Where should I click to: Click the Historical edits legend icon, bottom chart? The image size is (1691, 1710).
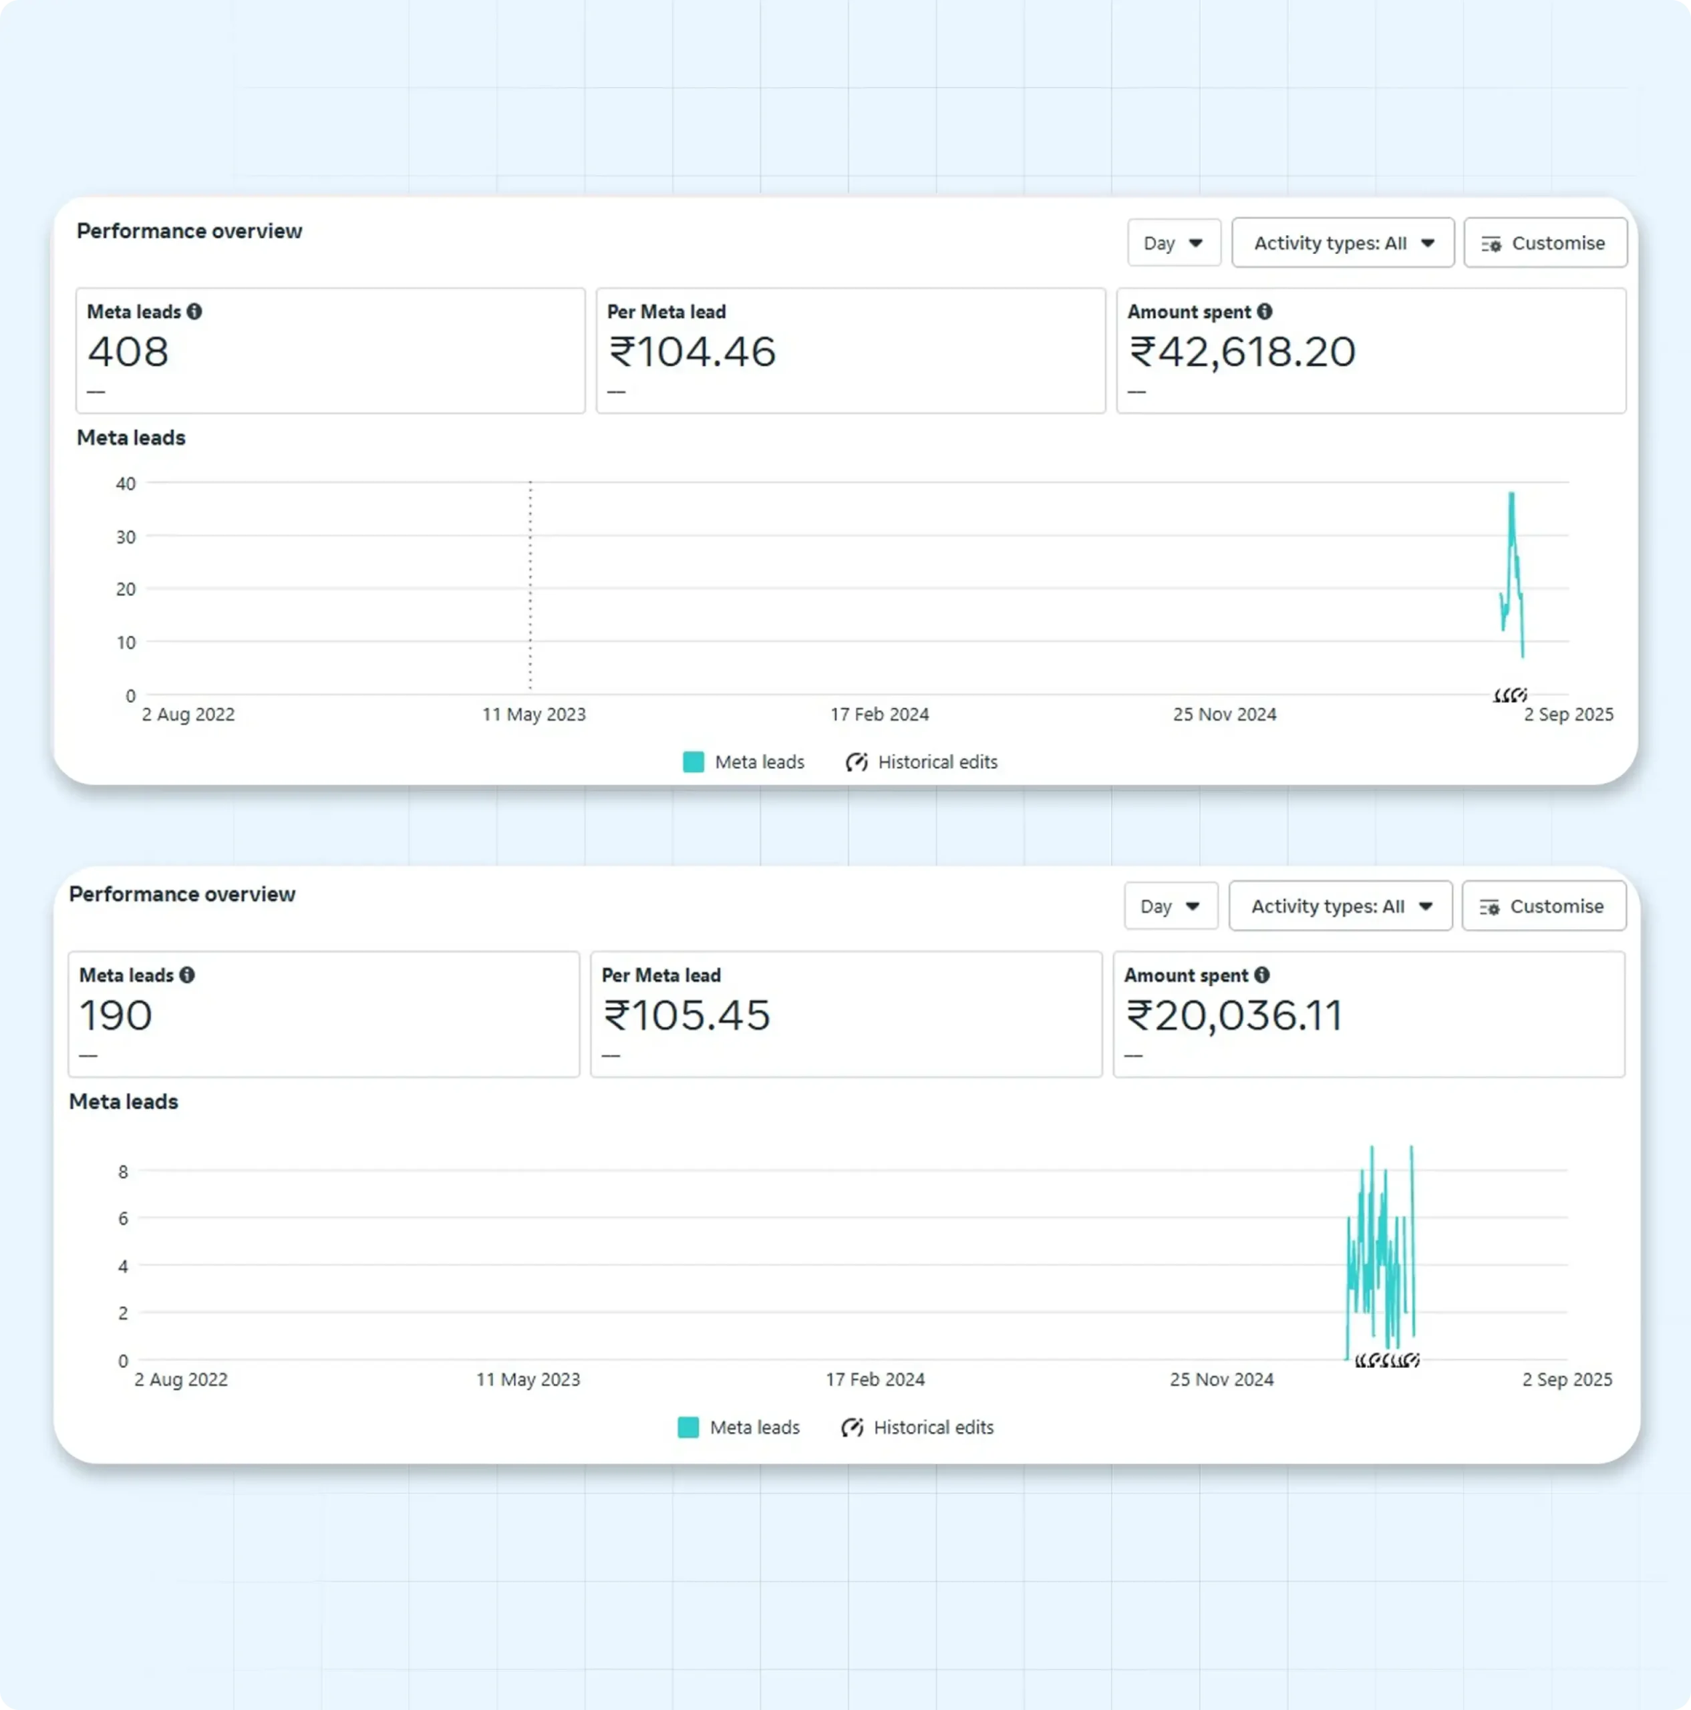pyautogui.click(x=852, y=1427)
